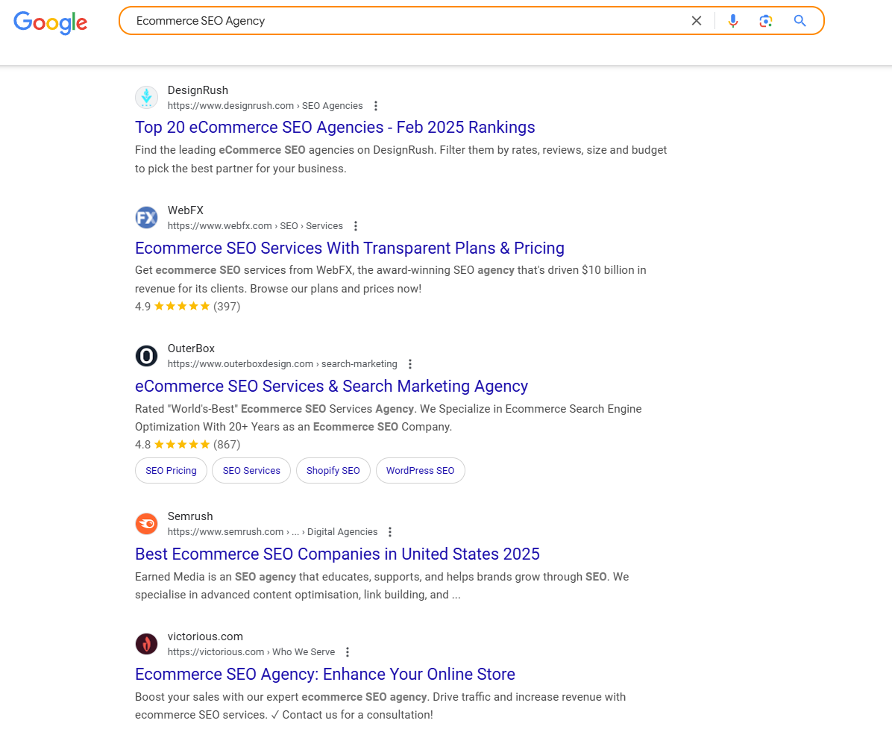Click the semrush.com Digital Agencies URL

272,532
